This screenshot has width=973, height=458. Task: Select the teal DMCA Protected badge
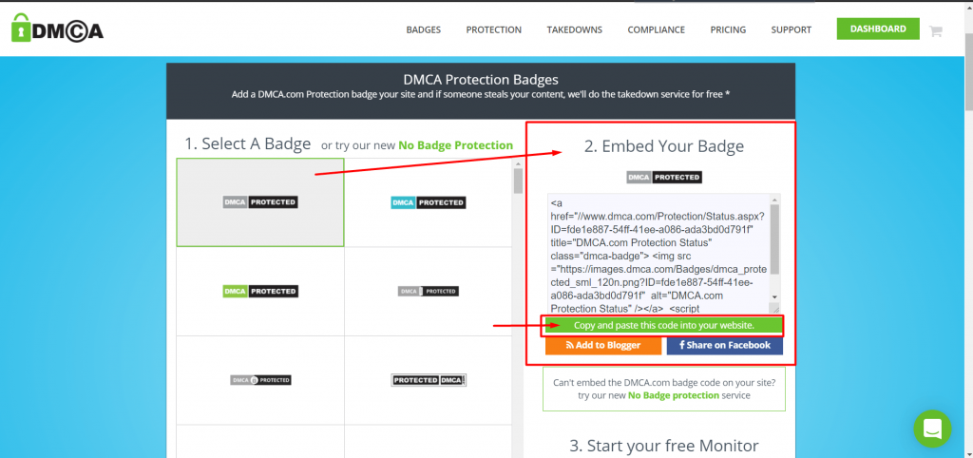pos(429,202)
